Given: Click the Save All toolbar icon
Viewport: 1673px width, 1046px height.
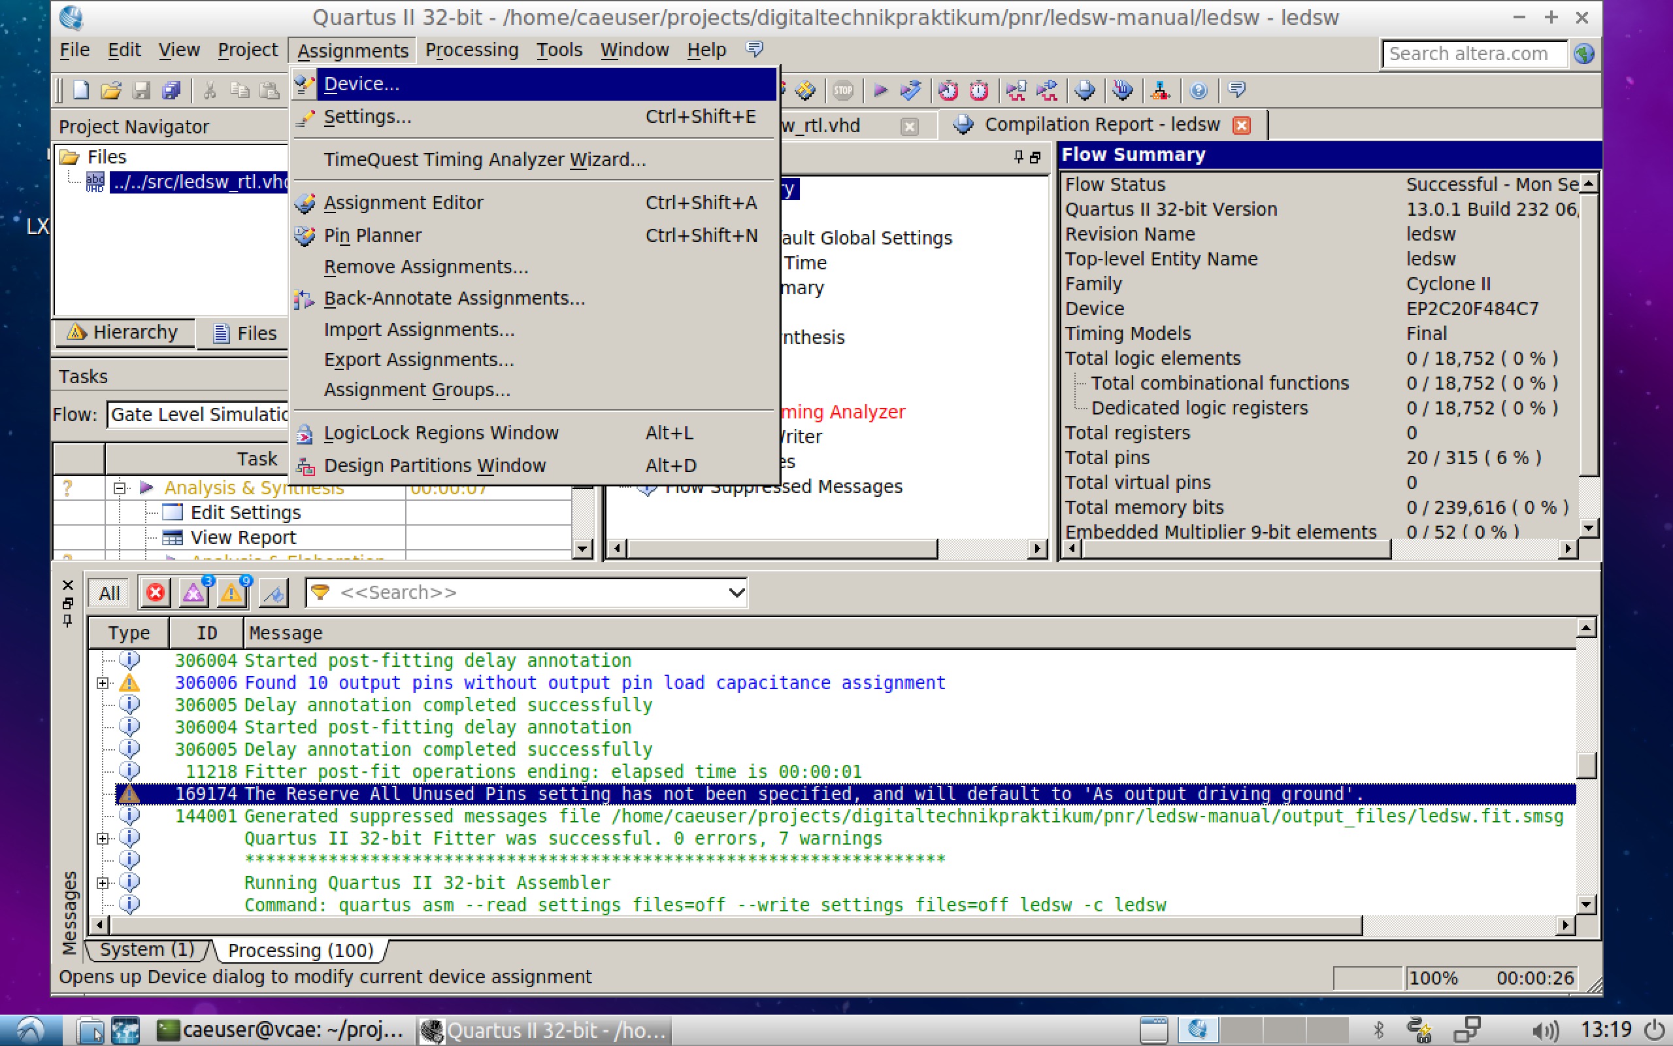Looking at the screenshot, I should [x=171, y=90].
